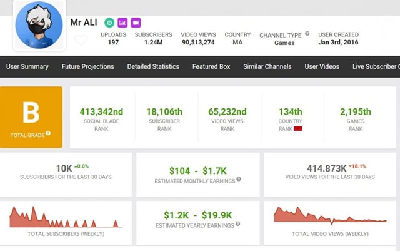Open the User Summary tab
Viewport: 400px width, 251px height.
[27, 67]
